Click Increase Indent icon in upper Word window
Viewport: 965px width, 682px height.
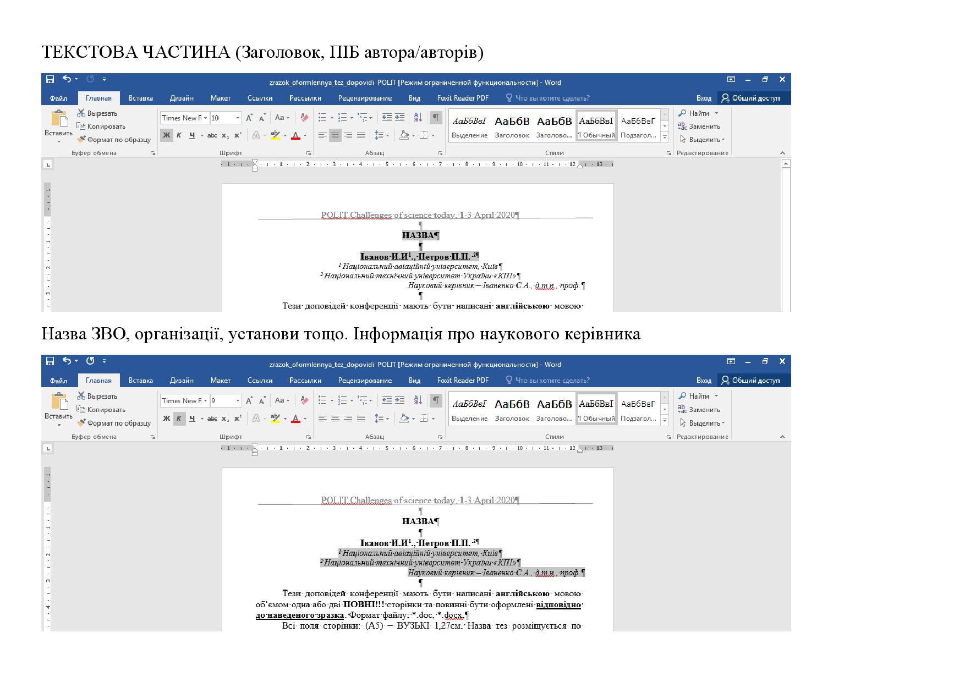pos(399,118)
